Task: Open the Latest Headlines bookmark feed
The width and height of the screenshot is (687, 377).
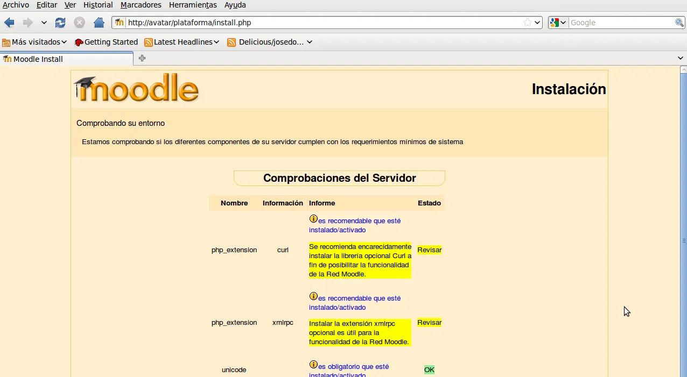Action: coord(182,42)
